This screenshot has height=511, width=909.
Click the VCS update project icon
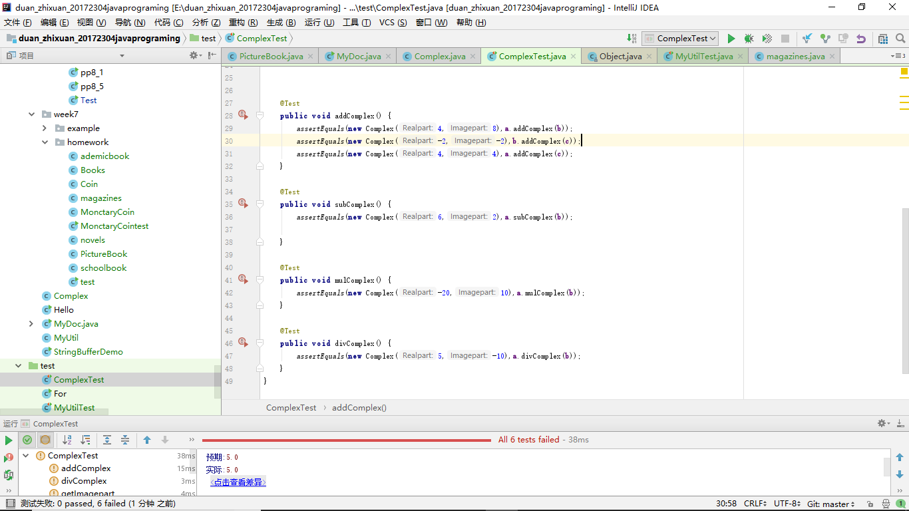coord(807,39)
